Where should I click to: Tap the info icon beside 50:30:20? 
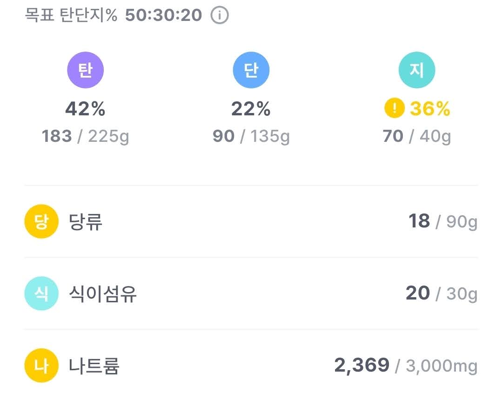[219, 15]
